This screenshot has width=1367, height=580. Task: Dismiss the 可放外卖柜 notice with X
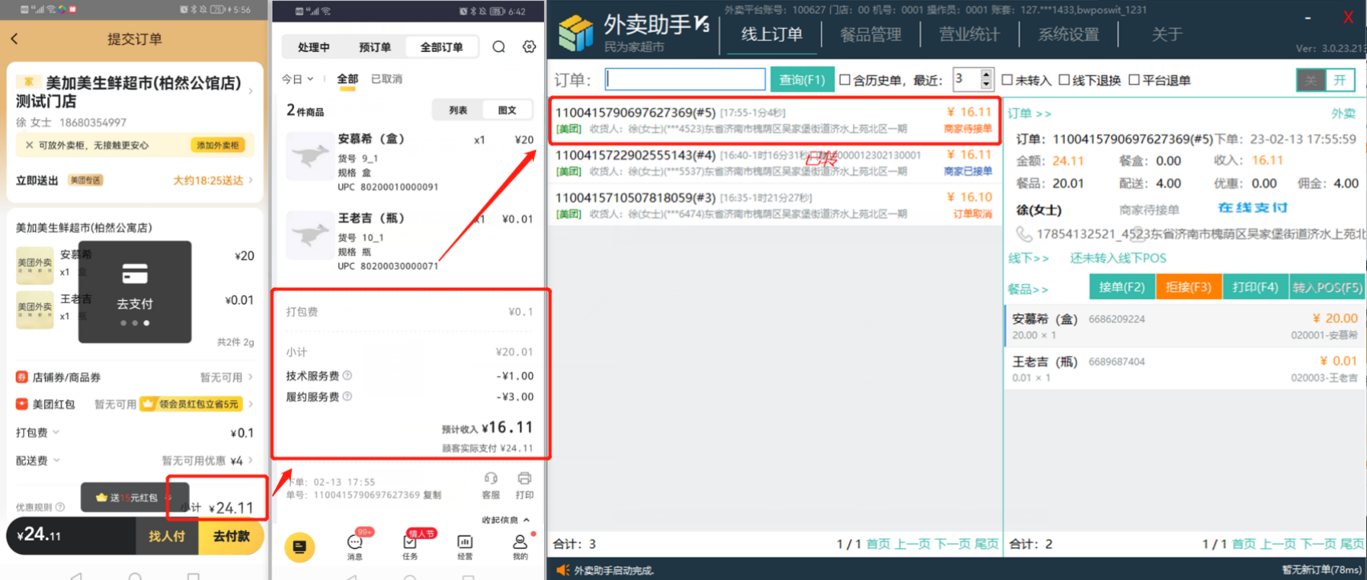pyautogui.click(x=29, y=145)
